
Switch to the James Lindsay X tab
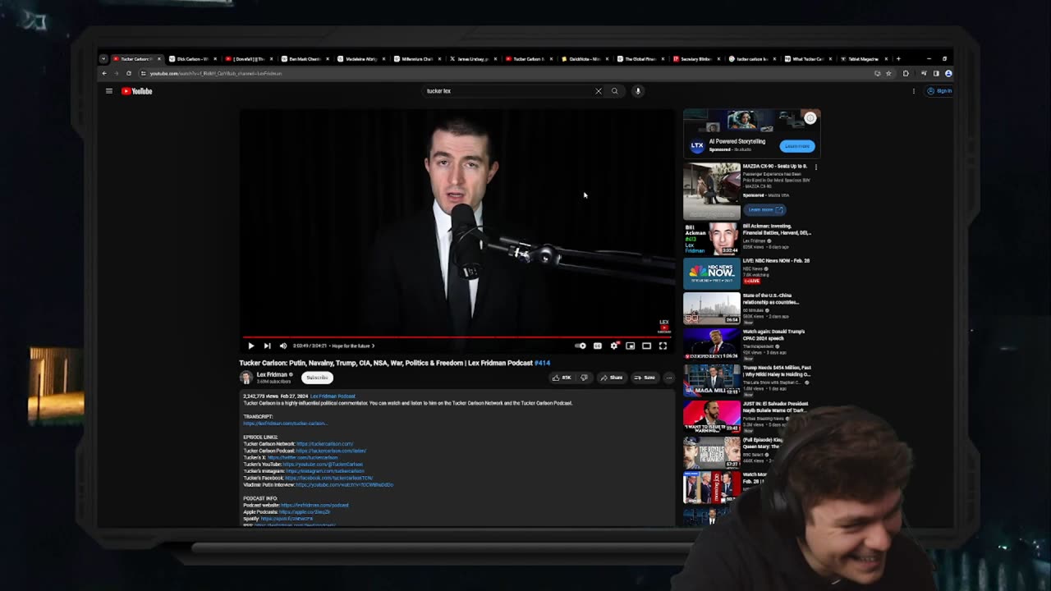pyautogui.click(x=472, y=59)
